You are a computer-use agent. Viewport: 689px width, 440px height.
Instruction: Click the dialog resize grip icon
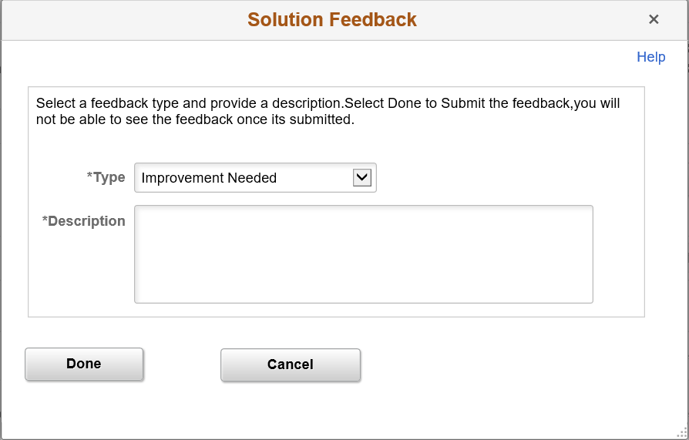[682, 433]
